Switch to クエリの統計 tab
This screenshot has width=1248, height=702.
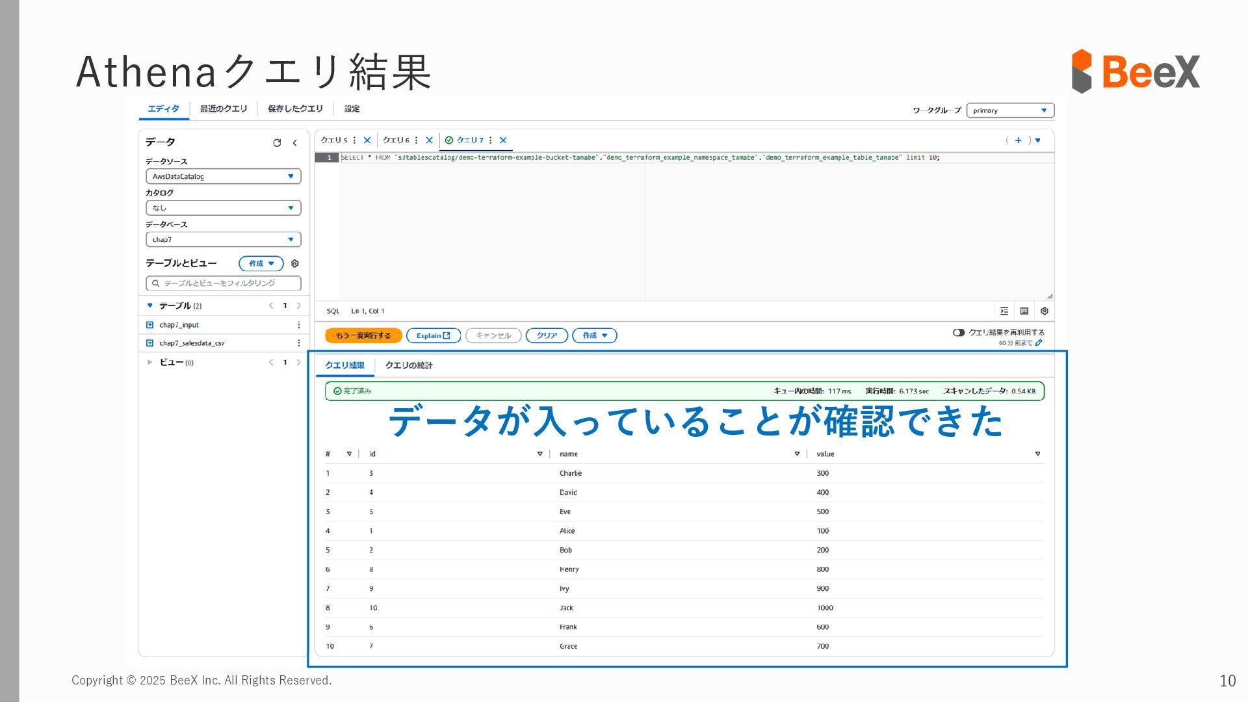408,365
